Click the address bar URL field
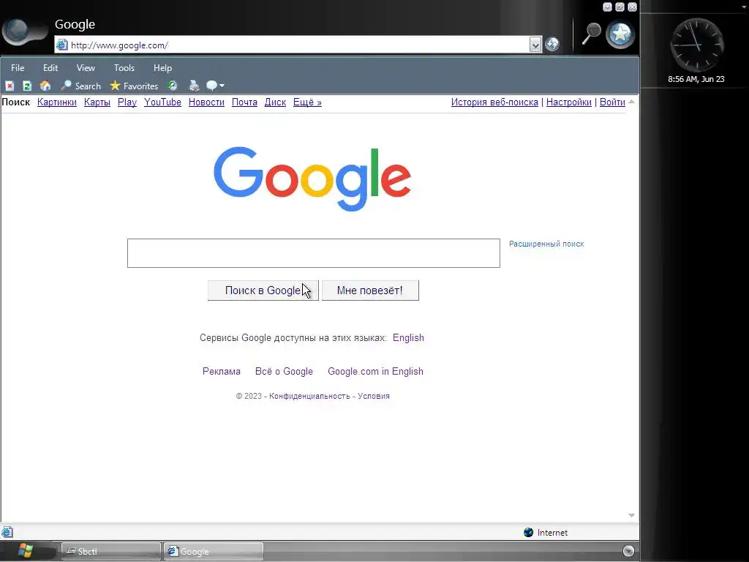Screen dimensions: 749x562 pyautogui.click(x=298, y=45)
